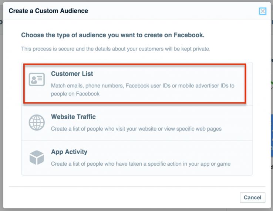Close the Create a Custom Audience dialog
The image size is (273, 211).
click(x=263, y=11)
